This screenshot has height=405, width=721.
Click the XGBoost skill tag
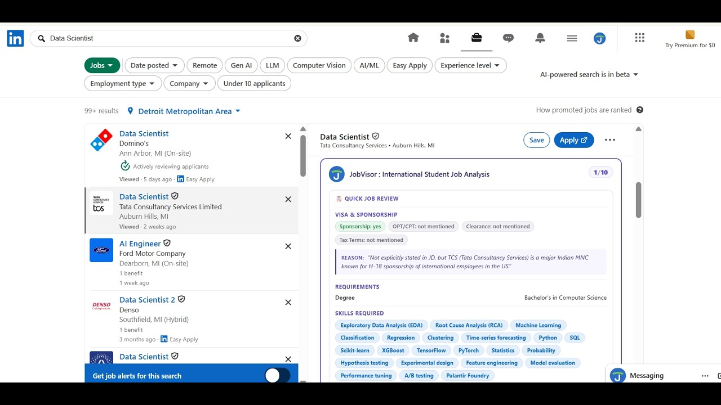pos(393,350)
